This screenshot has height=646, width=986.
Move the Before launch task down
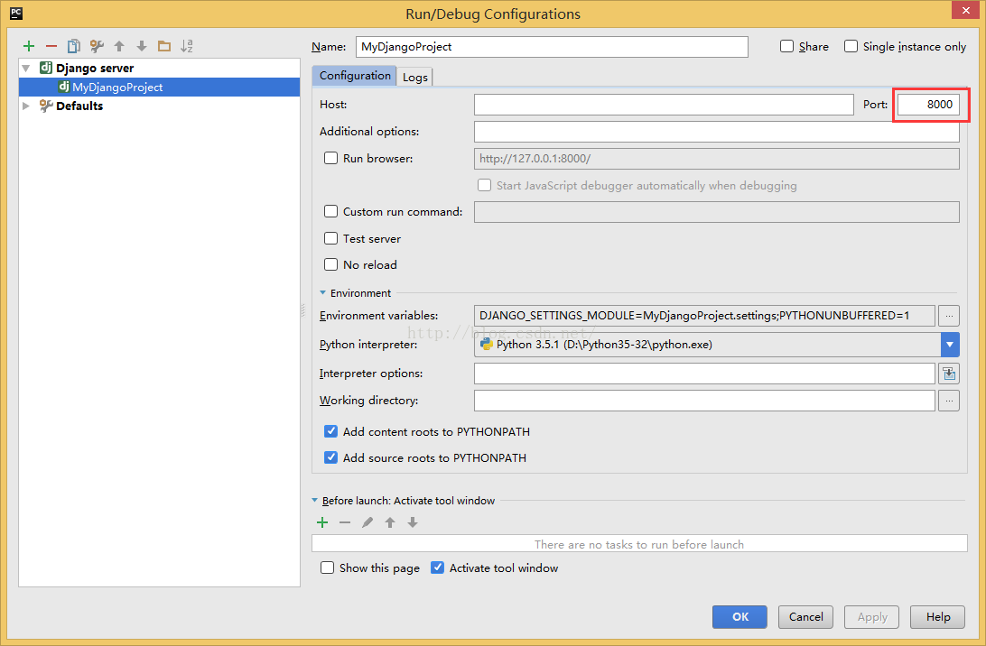[x=413, y=522]
